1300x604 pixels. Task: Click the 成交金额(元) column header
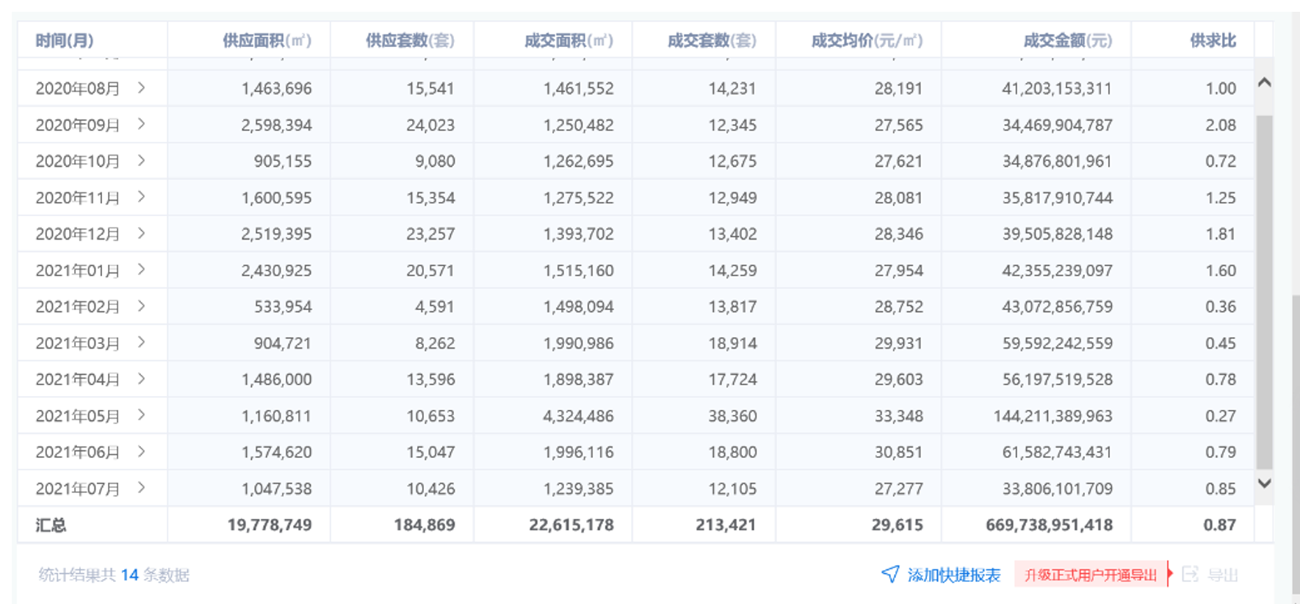[x=1067, y=40]
